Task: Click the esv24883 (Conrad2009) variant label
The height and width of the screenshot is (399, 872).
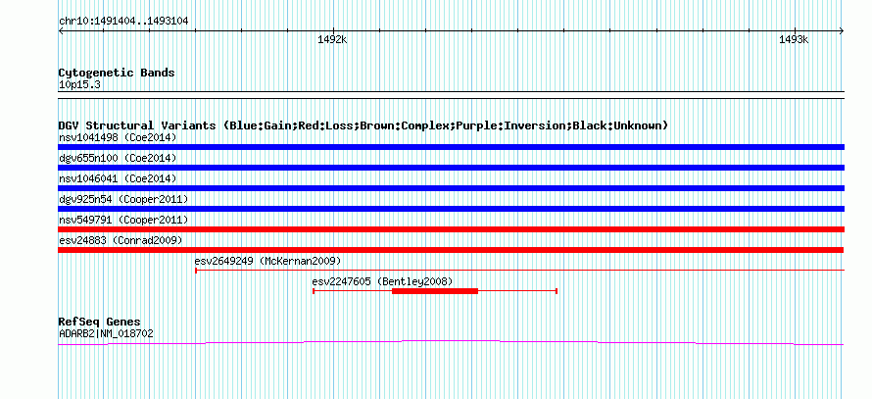Action: [121, 240]
